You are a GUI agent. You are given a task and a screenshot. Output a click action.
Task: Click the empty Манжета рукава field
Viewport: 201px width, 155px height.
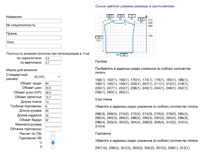pyautogui.click(x=53, y=125)
